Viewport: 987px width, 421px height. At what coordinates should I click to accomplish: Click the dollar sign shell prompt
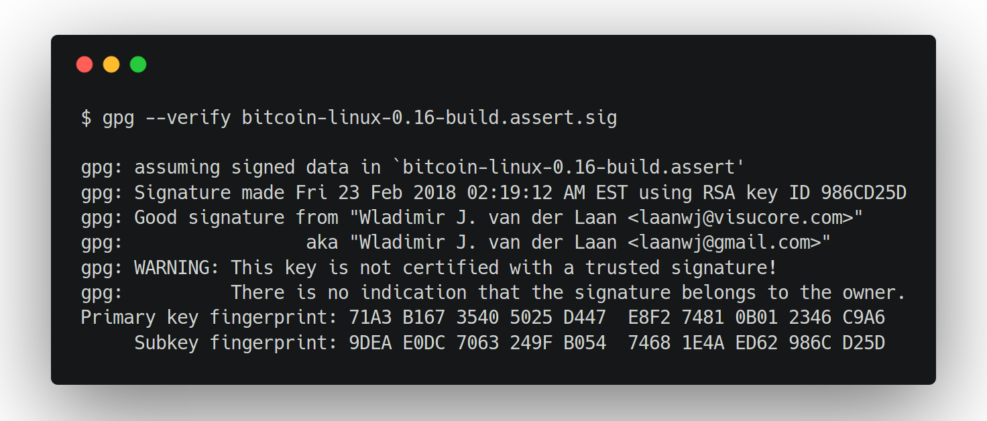(86, 118)
